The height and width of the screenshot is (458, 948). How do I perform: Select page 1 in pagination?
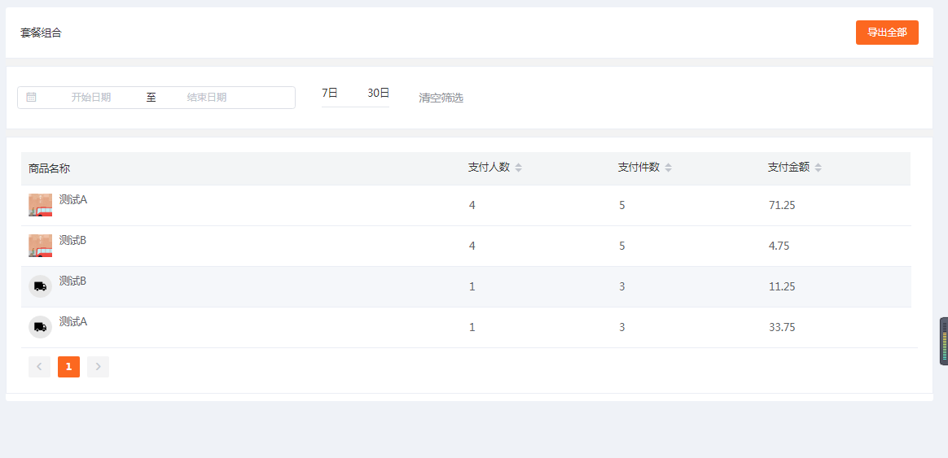click(69, 367)
